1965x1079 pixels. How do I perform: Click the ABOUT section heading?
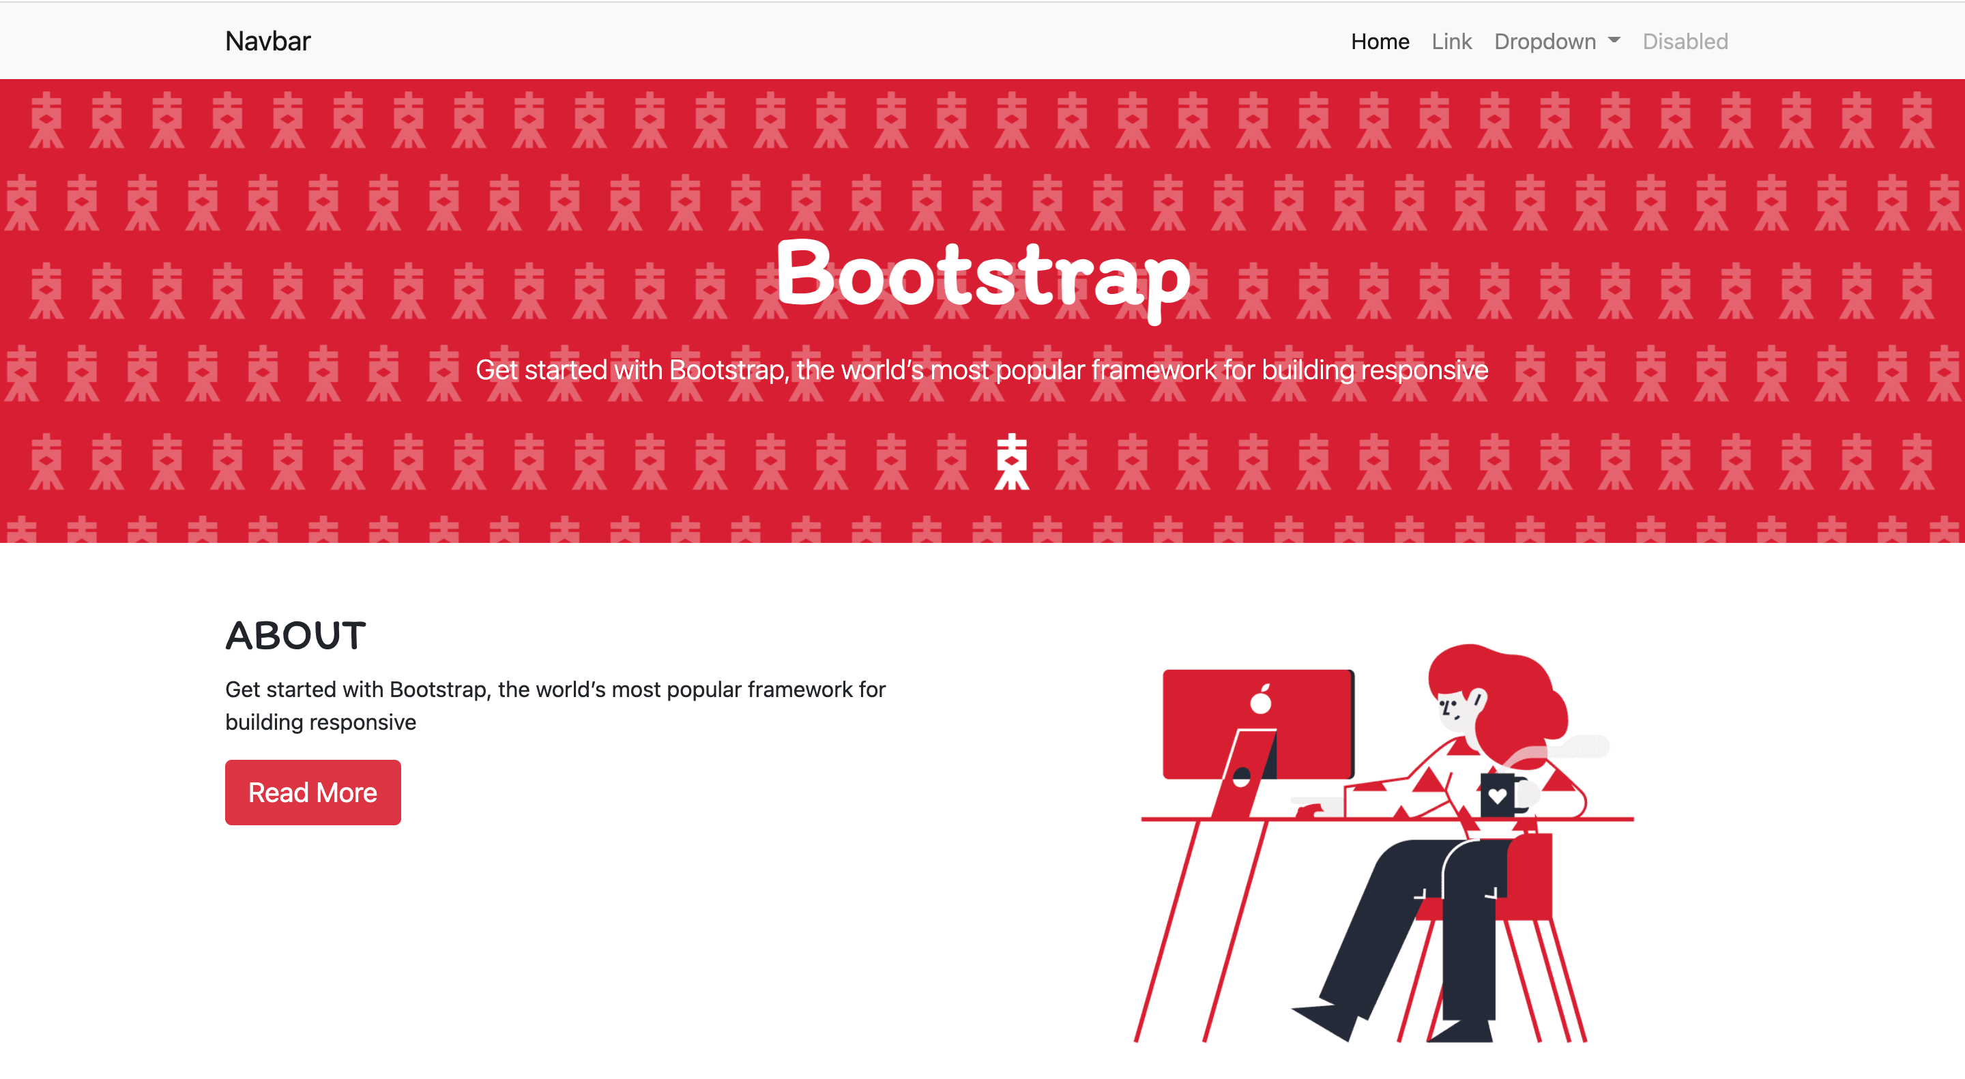pos(296,635)
